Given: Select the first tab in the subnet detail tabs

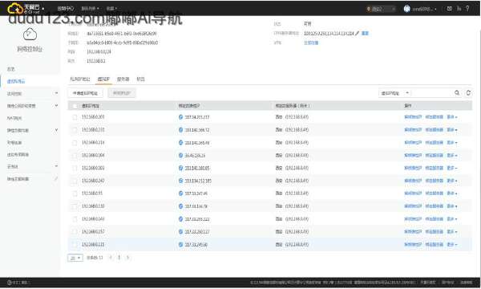Looking at the screenshot, I should (80, 79).
